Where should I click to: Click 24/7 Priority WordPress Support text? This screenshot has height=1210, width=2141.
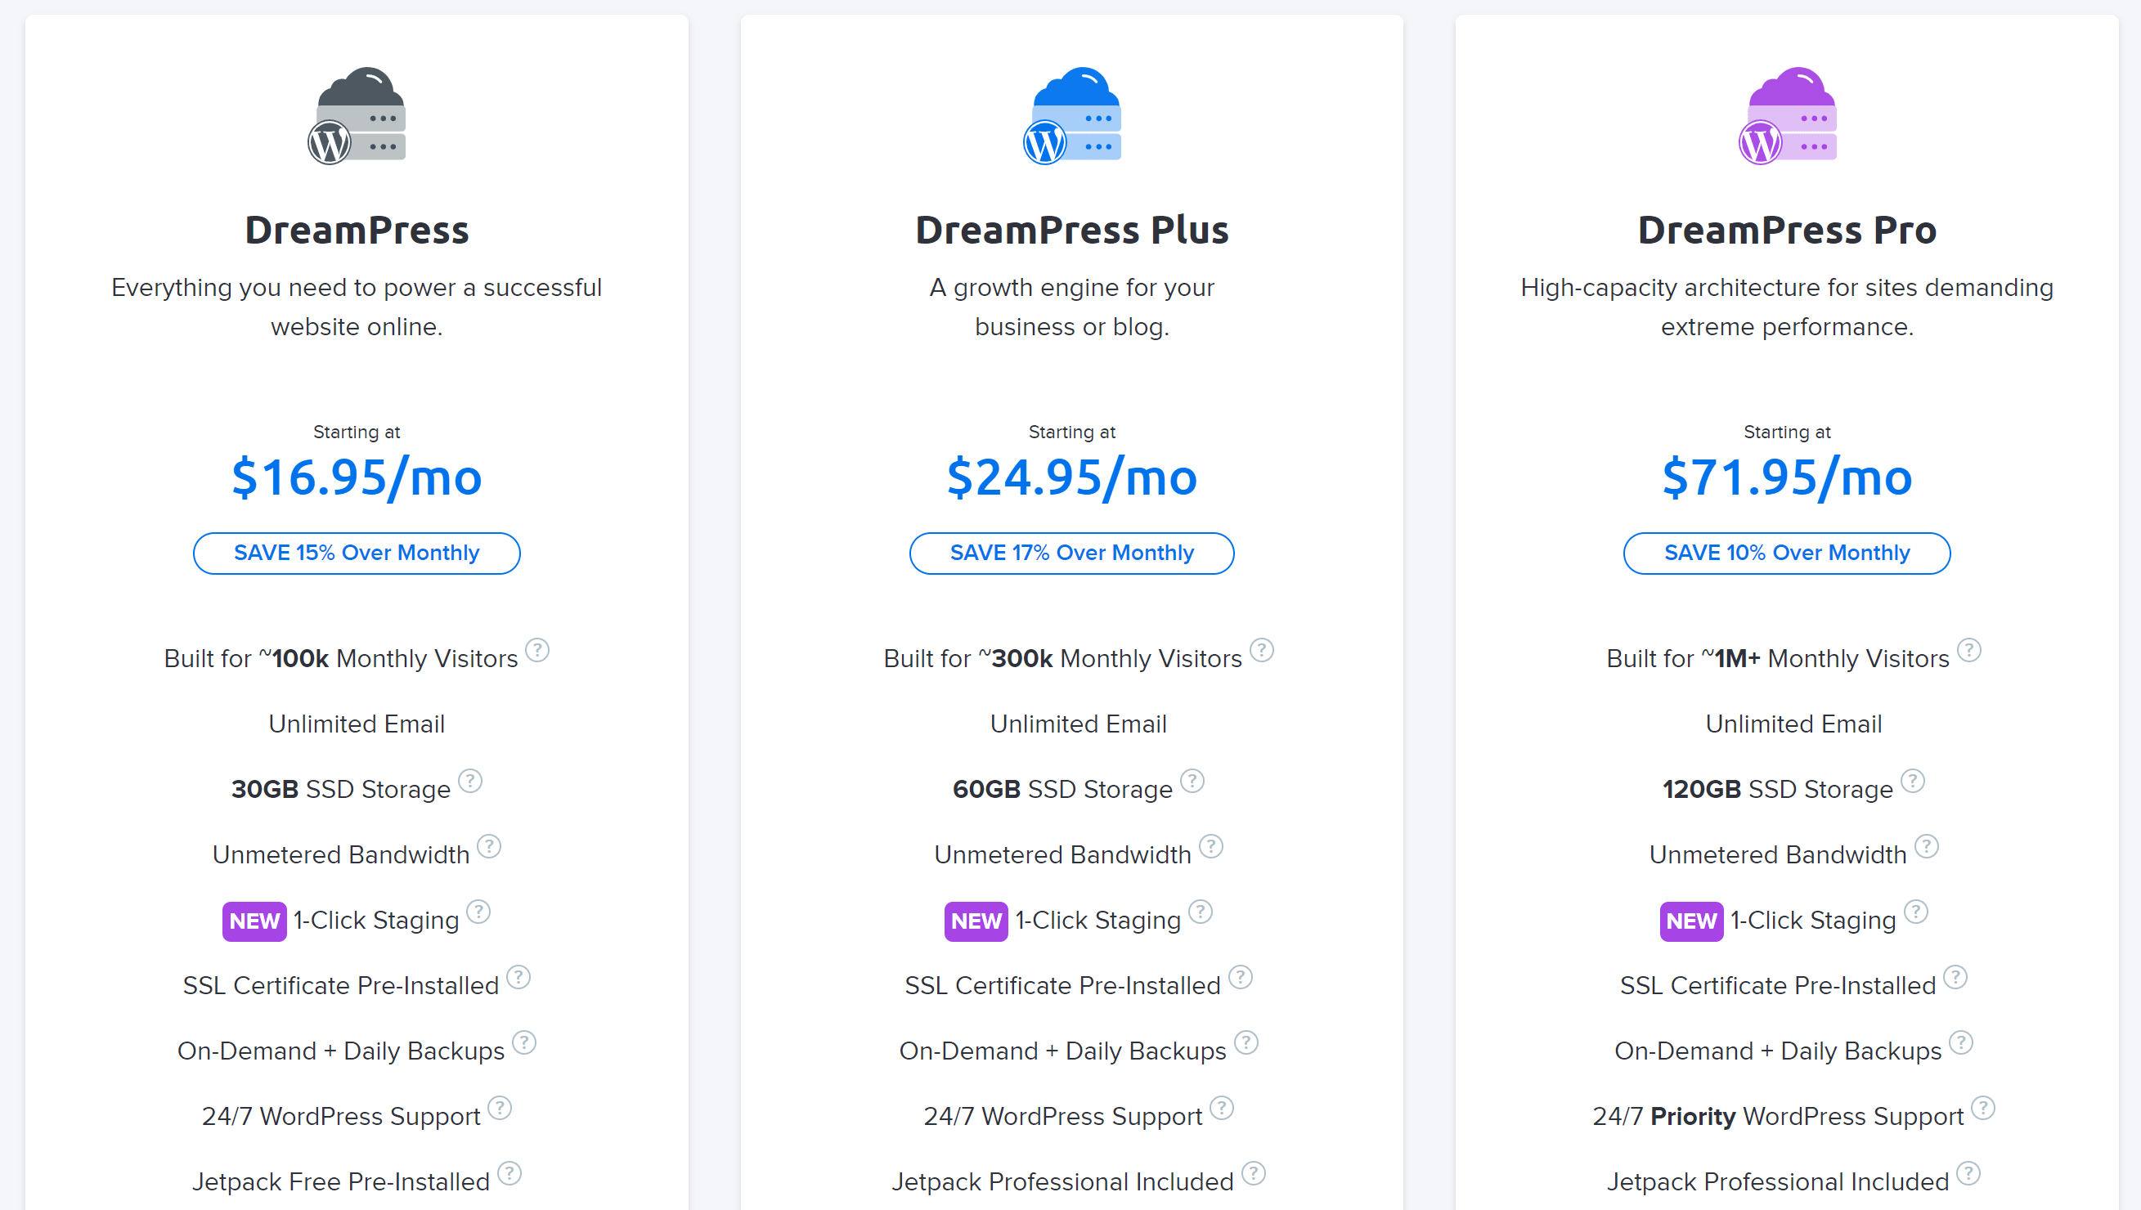1779,1117
